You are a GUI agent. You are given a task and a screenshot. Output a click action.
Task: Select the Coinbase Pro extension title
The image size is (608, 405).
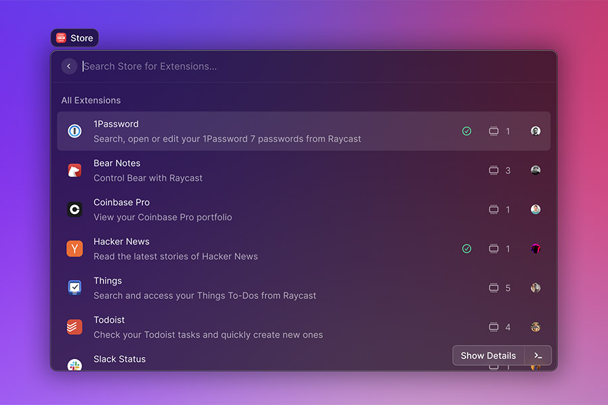tap(122, 202)
